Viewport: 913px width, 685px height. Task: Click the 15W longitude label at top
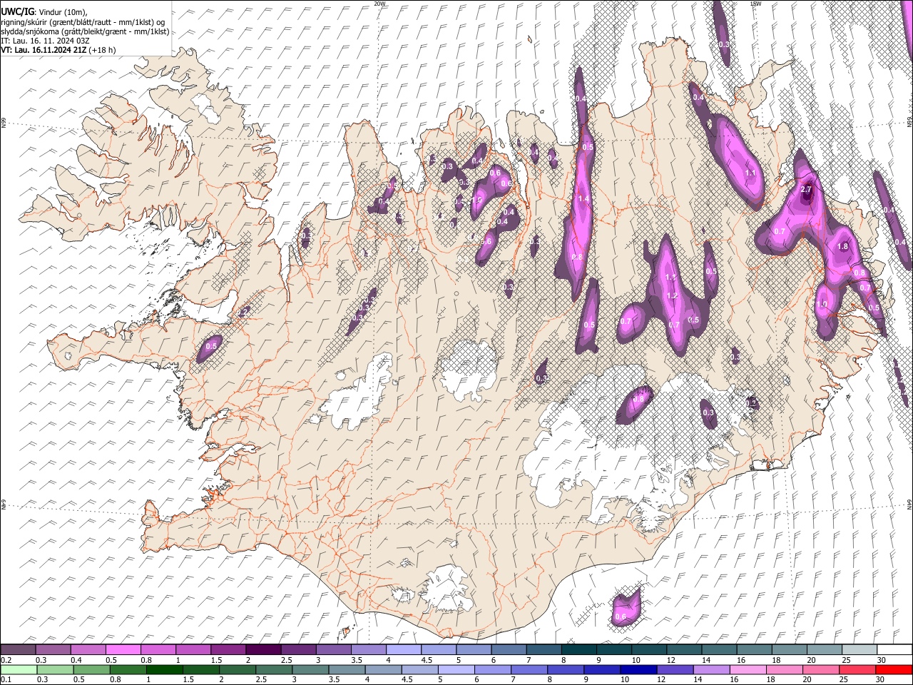(755, 4)
